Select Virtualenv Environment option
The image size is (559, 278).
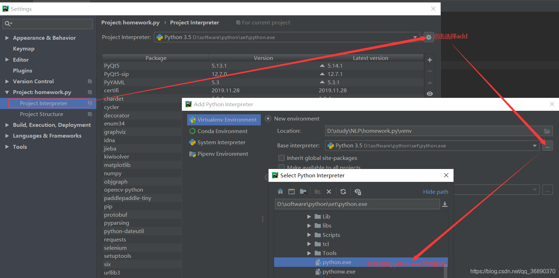(224, 119)
